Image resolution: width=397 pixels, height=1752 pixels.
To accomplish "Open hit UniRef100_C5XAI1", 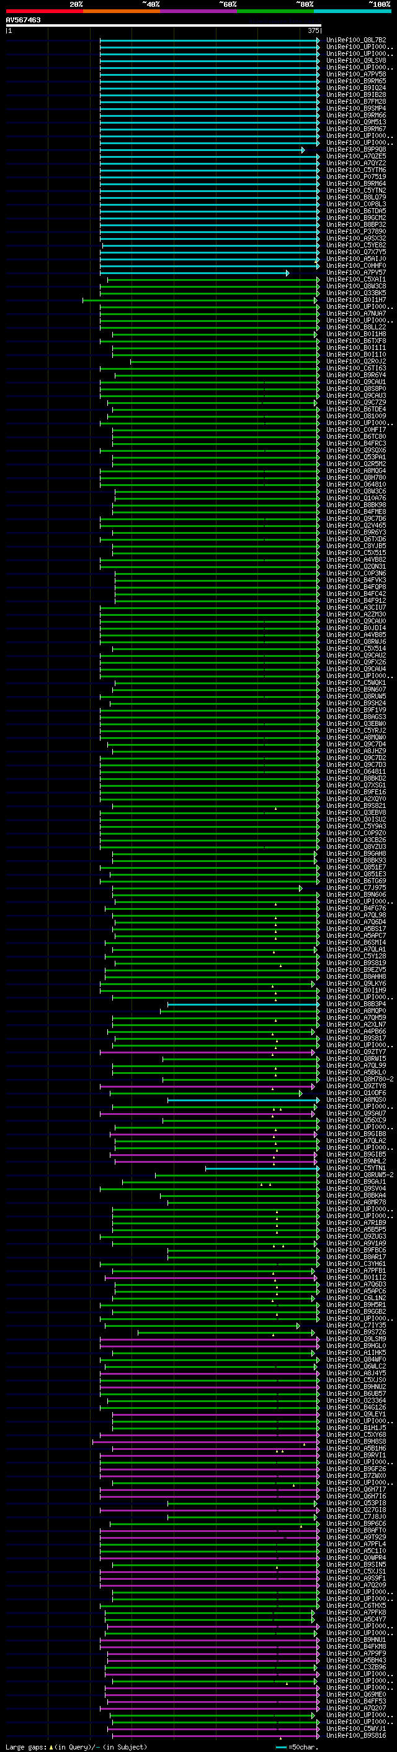I will point(356,280).
